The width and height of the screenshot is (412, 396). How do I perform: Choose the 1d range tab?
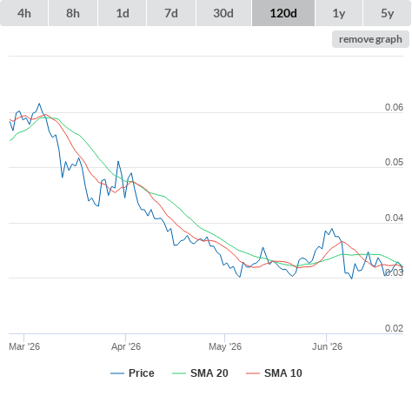click(123, 13)
